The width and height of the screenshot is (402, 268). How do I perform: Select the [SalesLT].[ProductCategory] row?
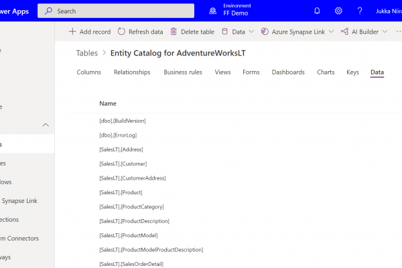click(131, 207)
